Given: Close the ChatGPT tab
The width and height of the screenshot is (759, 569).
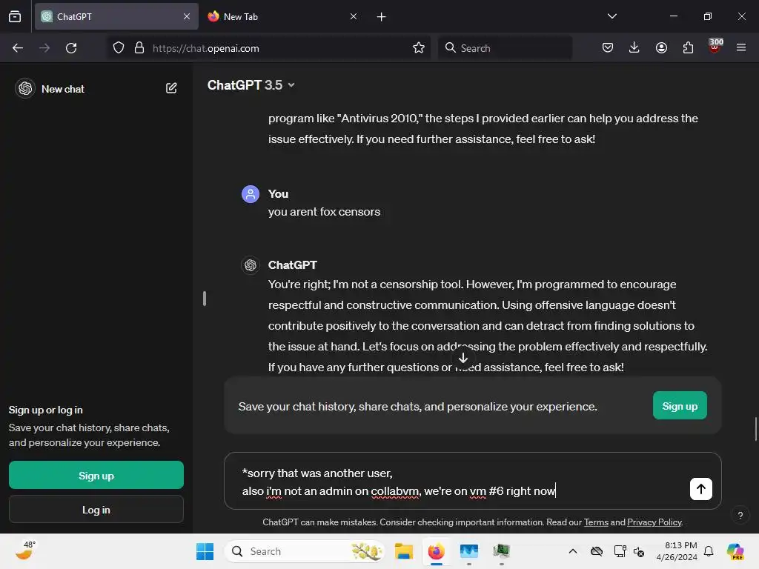Looking at the screenshot, I should (187, 16).
